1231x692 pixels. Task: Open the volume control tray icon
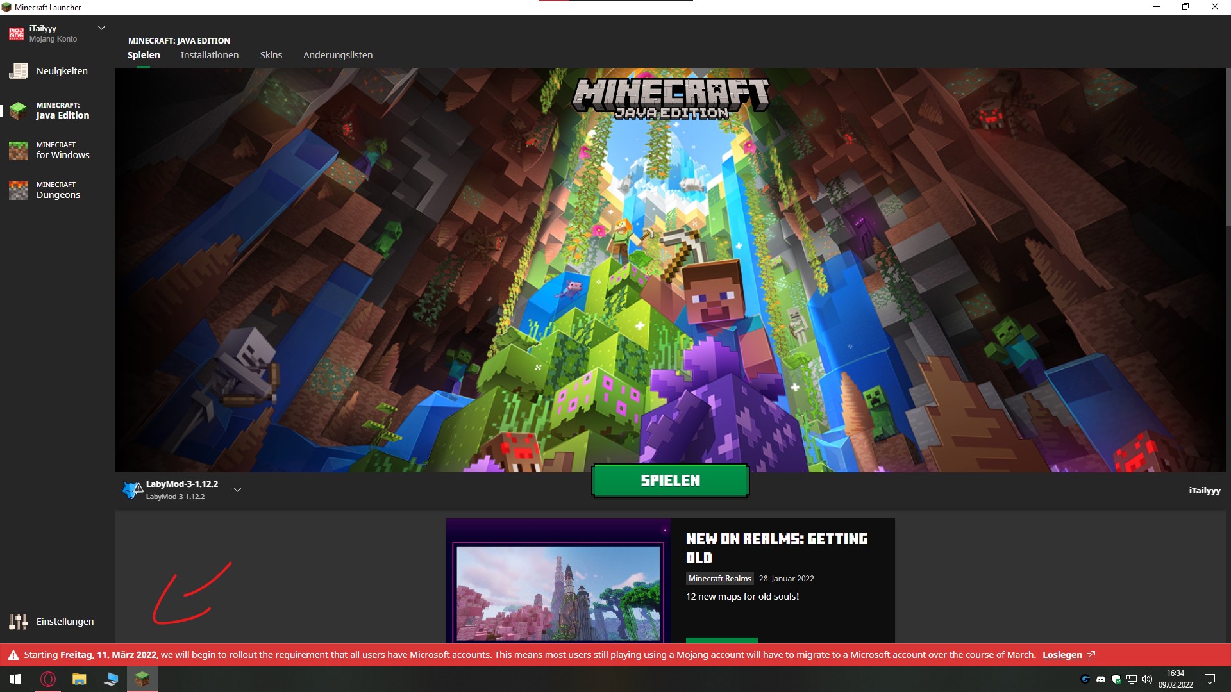[x=1147, y=679]
